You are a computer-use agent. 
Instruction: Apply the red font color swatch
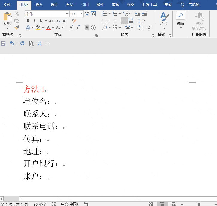(48, 28)
